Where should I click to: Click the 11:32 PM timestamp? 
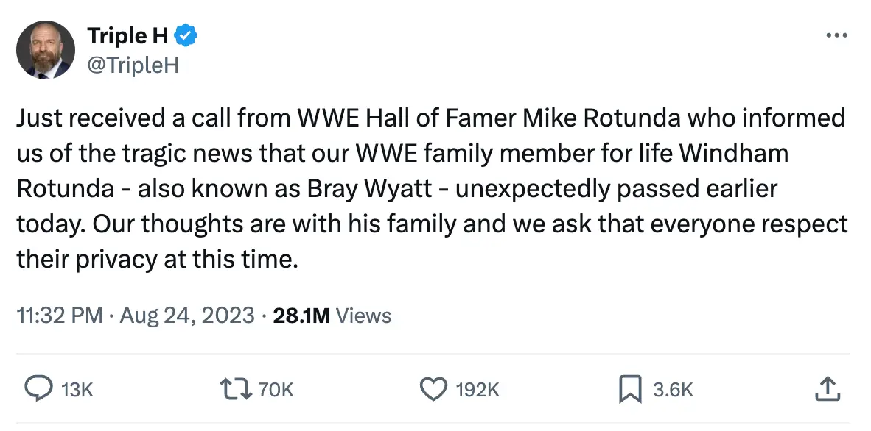[x=59, y=316]
